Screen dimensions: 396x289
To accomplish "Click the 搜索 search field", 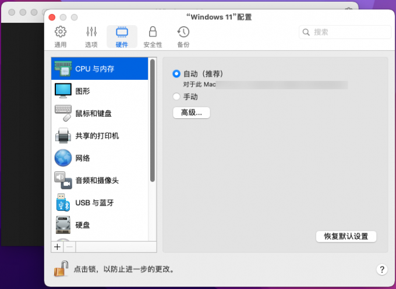I will coord(345,32).
